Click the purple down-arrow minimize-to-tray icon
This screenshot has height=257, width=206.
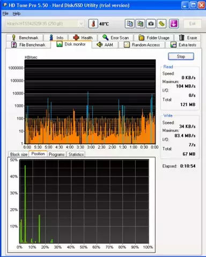(x=174, y=24)
